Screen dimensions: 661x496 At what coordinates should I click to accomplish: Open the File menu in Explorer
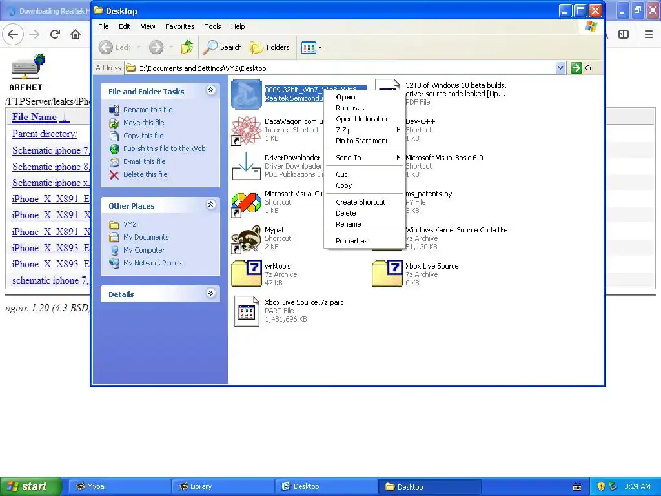pos(103,26)
